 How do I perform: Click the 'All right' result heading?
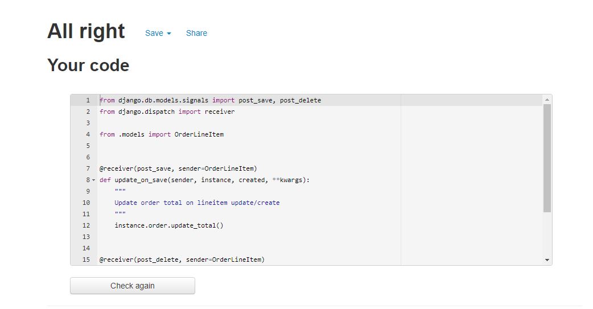[86, 31]
